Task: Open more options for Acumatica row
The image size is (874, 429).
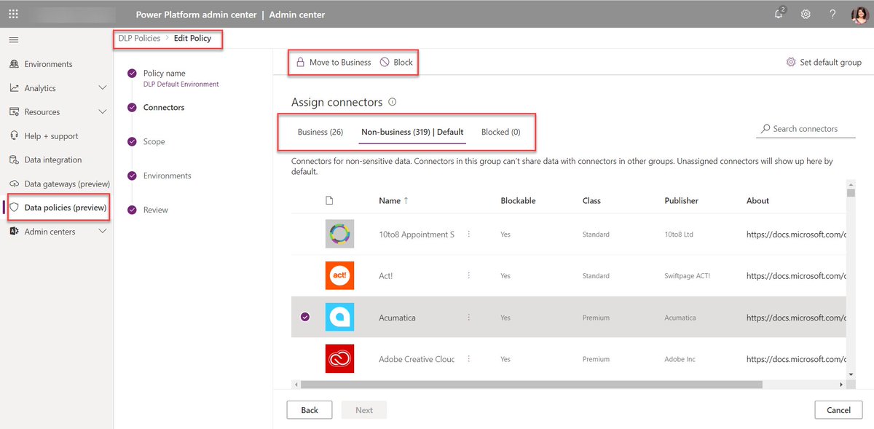Action: pos(469,318)
